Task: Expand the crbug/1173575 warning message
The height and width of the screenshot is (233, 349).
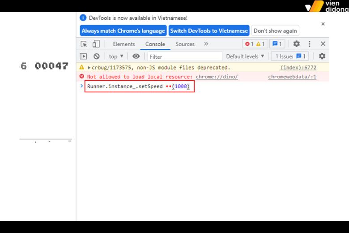Action: (89, 68)
